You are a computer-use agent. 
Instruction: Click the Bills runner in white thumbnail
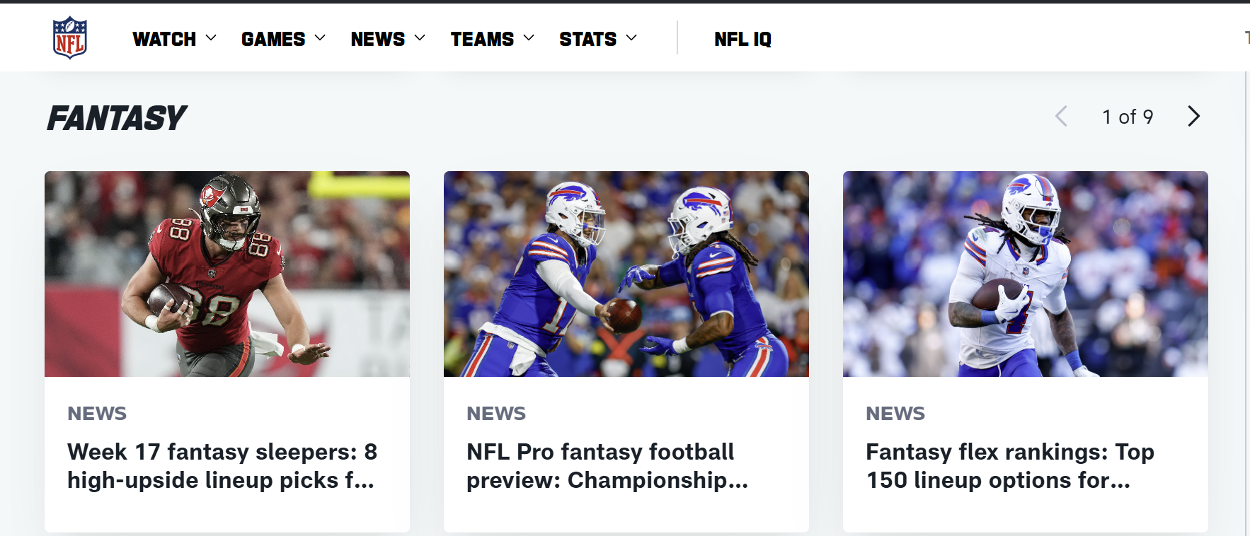click(1026, 274)
